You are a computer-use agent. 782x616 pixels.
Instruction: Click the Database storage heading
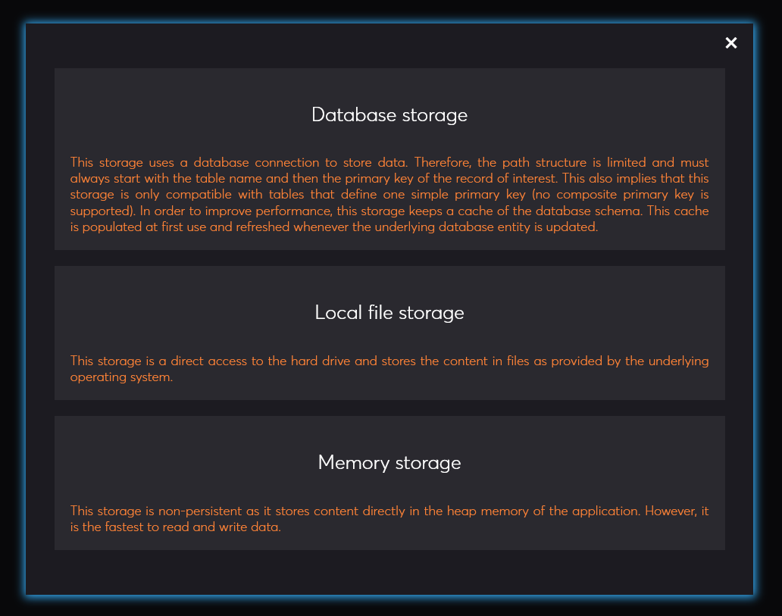pos(389,115)
